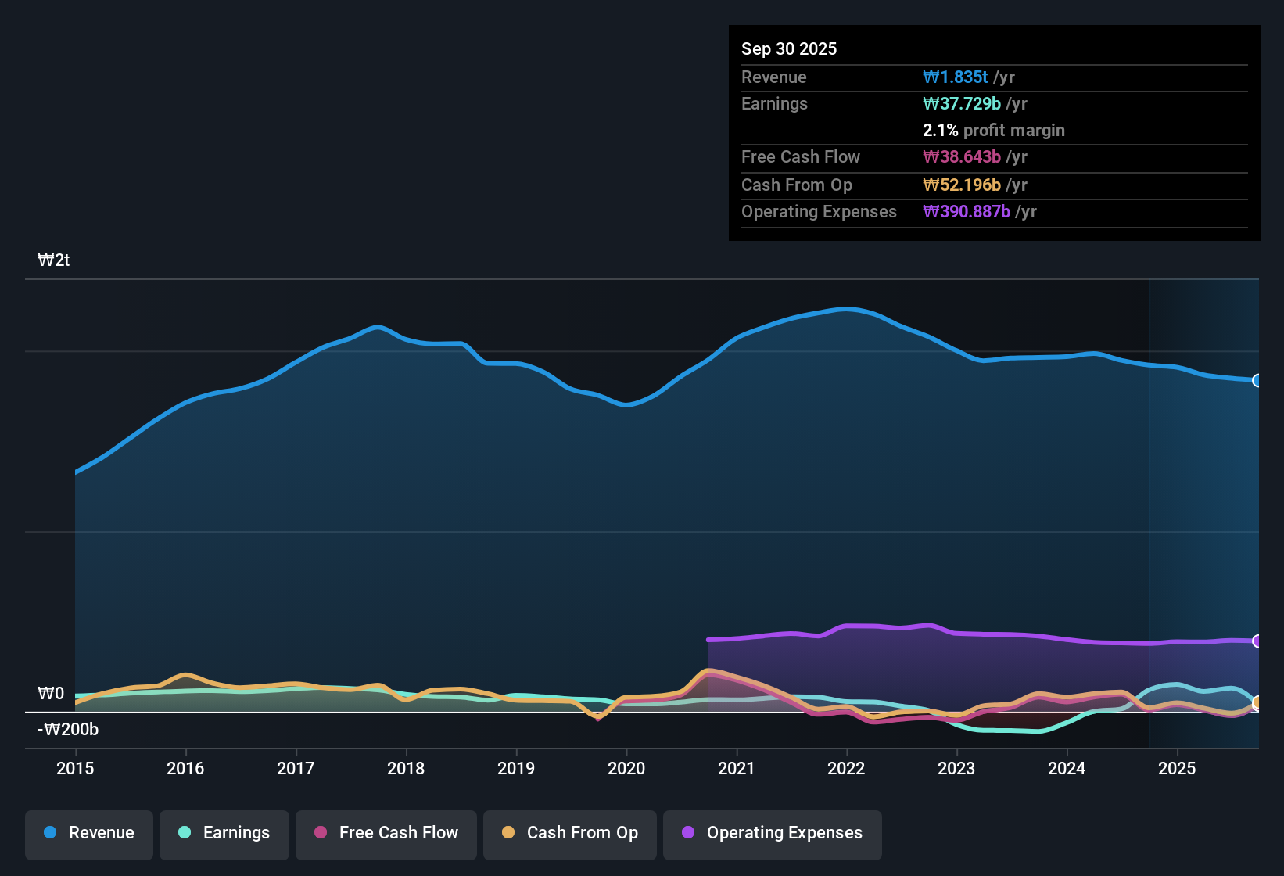Click the pink Free Cash Flow legend dot
Image resolution: width=1284 pixels, height=876 pixels.
(319, 833)
